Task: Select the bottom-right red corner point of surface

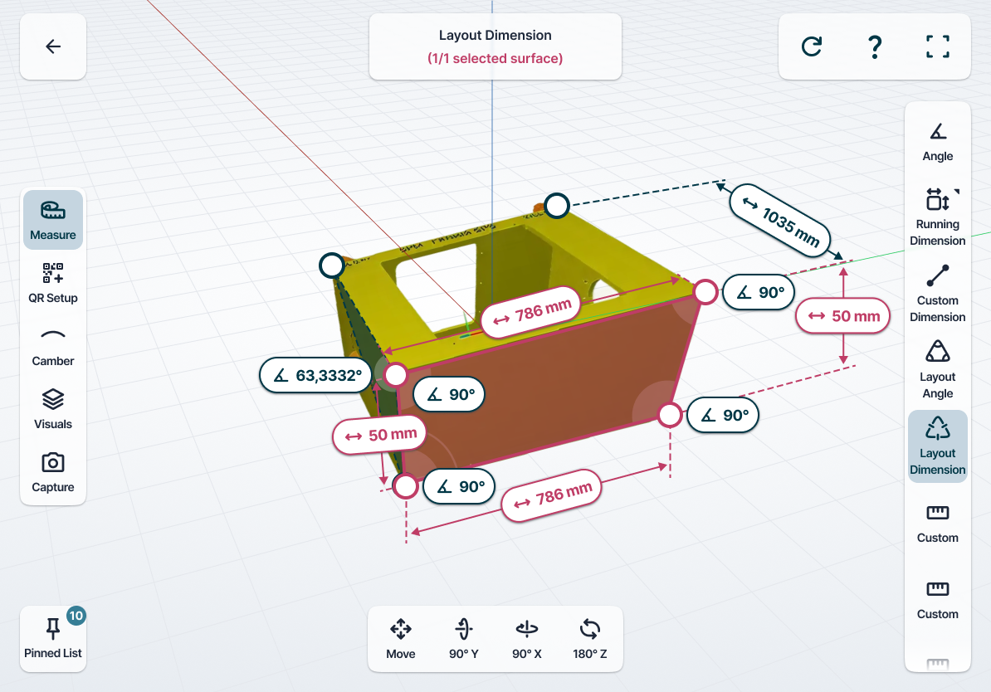Action: tap(670, 415)
